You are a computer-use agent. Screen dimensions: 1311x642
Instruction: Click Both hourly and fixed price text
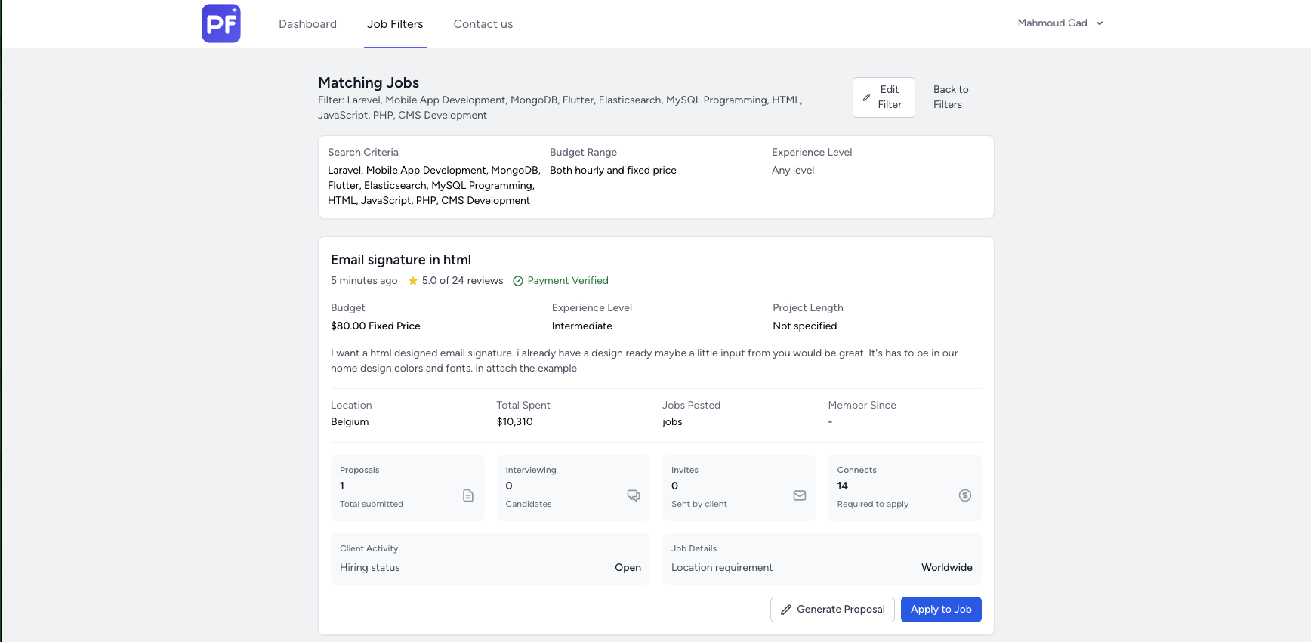point(613,171)
